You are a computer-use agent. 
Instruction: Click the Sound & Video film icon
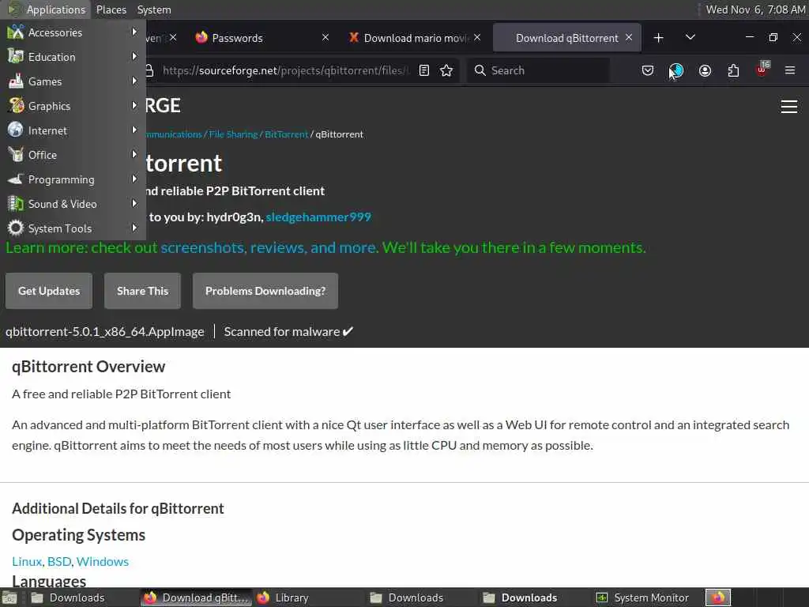pyautogui.click(x=16, y=203)
